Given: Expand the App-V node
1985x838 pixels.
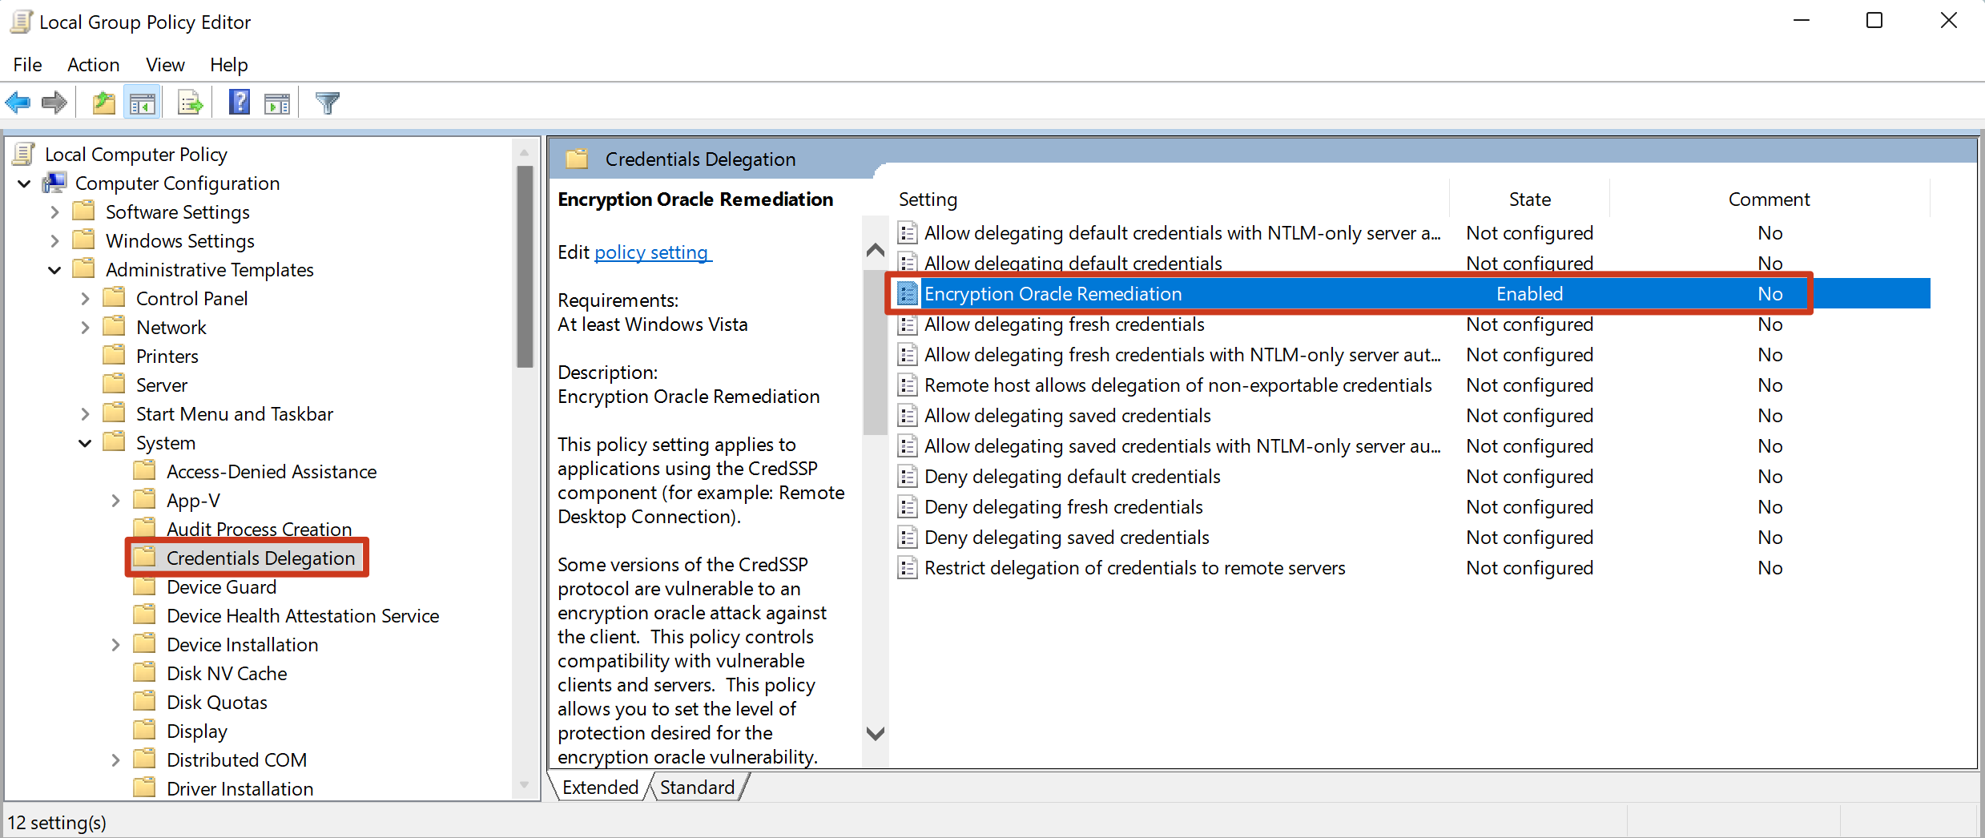Looking at the screenshot, I should pos(115,501).
